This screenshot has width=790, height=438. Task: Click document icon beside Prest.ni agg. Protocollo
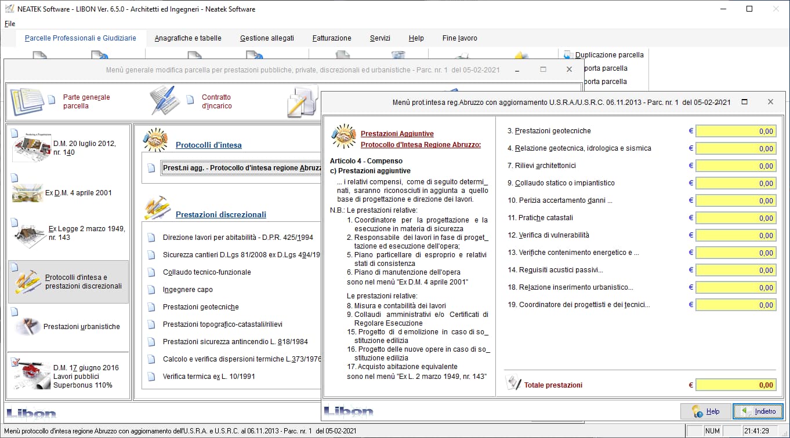click(x=151, y=168)
